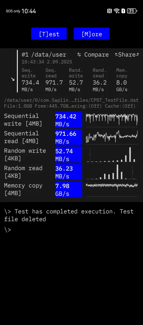This screenshot has height=325, width=143.
Task: Click the Share result option
Action: coord(127,55)
